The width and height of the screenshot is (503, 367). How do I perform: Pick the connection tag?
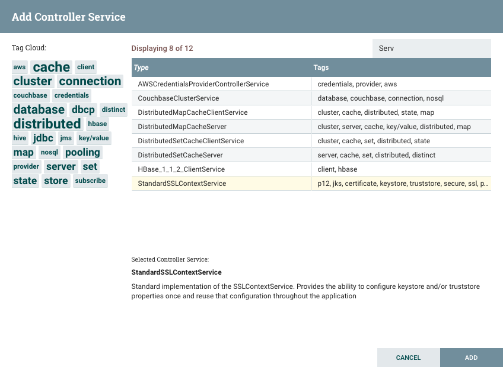point(90,81)
